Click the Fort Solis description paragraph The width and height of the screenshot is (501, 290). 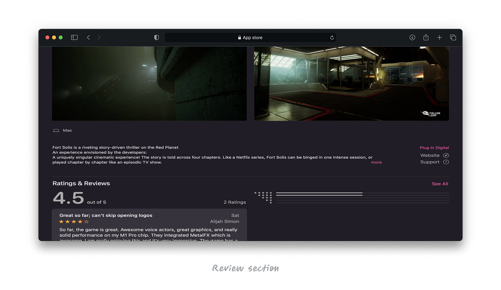tap(212, 155)
